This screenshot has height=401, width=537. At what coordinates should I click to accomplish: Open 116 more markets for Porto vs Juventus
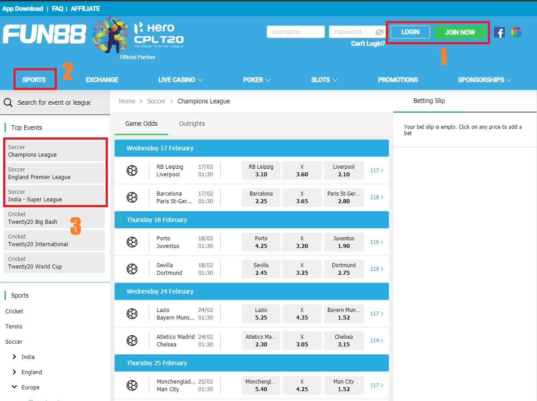[x=377, y=242]
